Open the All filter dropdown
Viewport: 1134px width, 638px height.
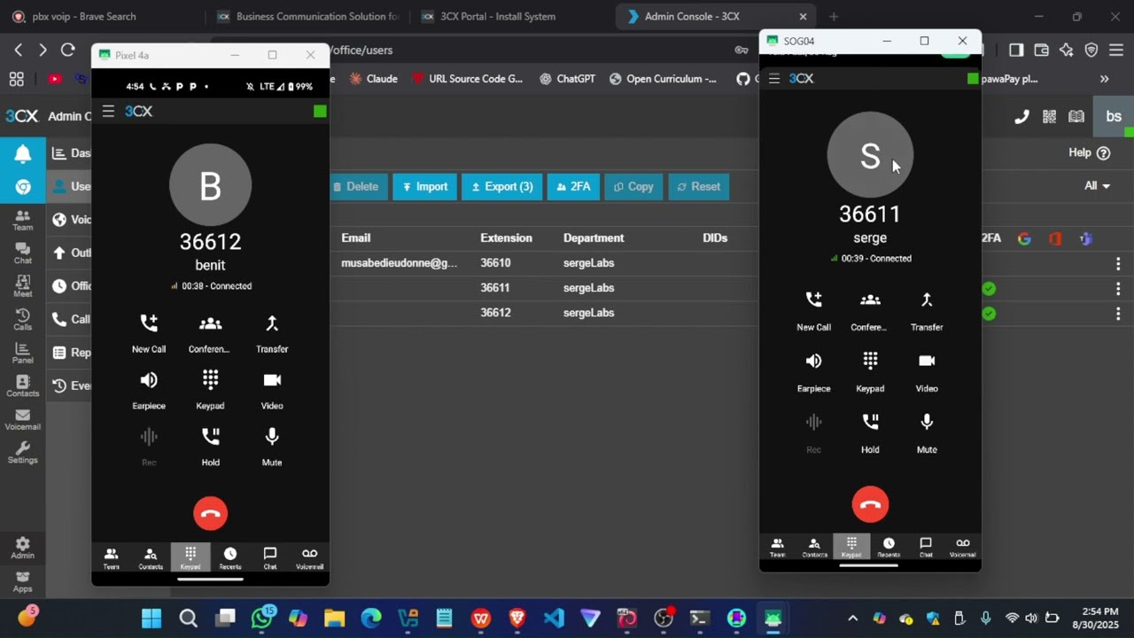(x=1097, y=185)
